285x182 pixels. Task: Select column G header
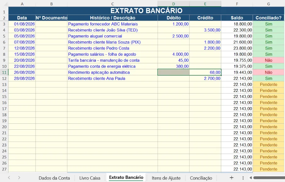coord(268,4)
